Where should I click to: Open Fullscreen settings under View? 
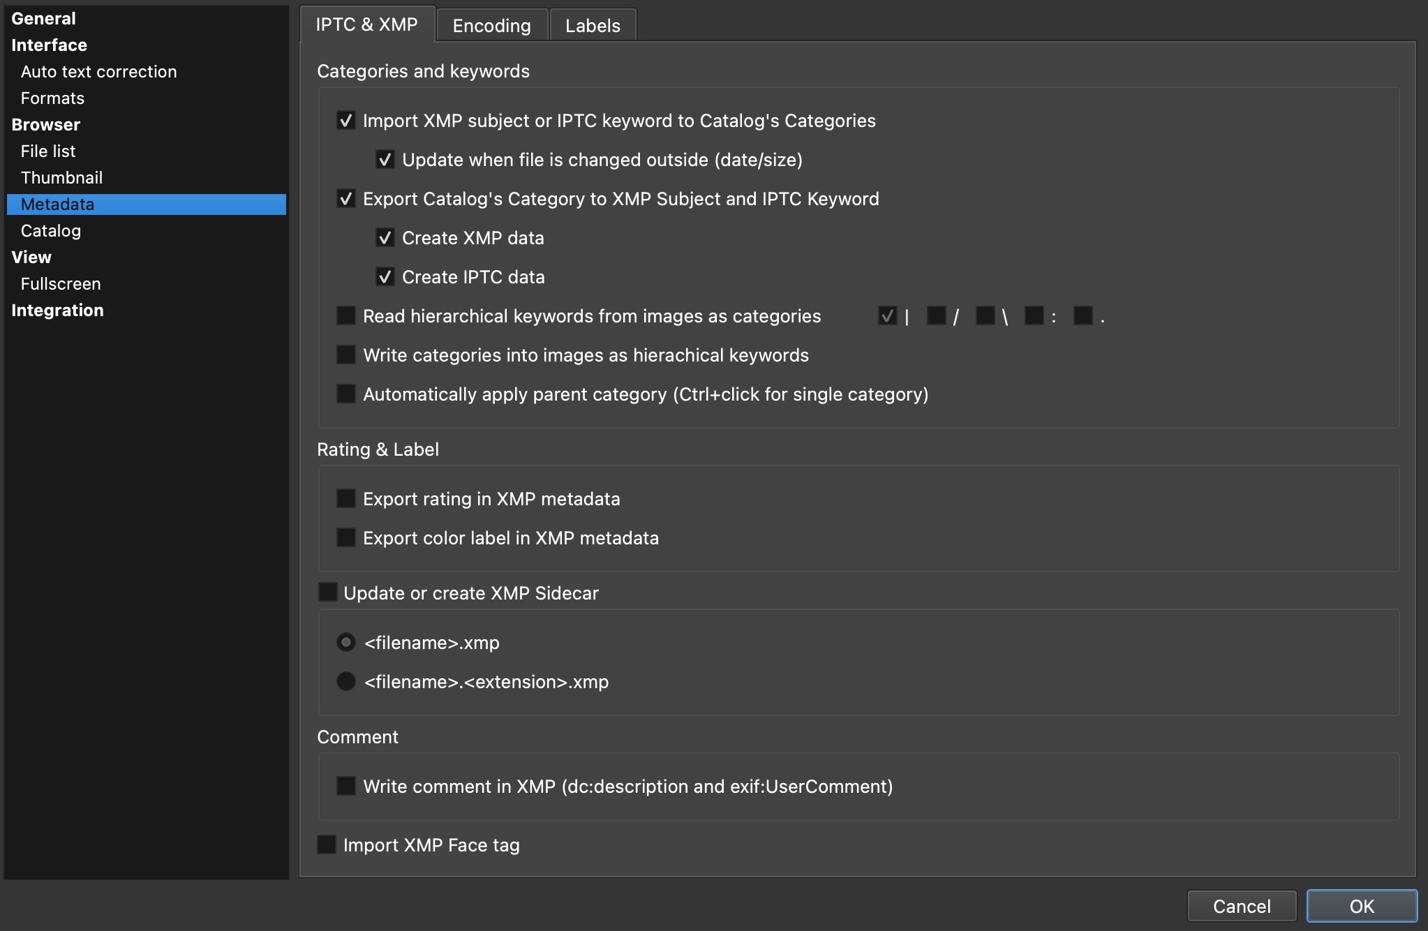[61, 284]
